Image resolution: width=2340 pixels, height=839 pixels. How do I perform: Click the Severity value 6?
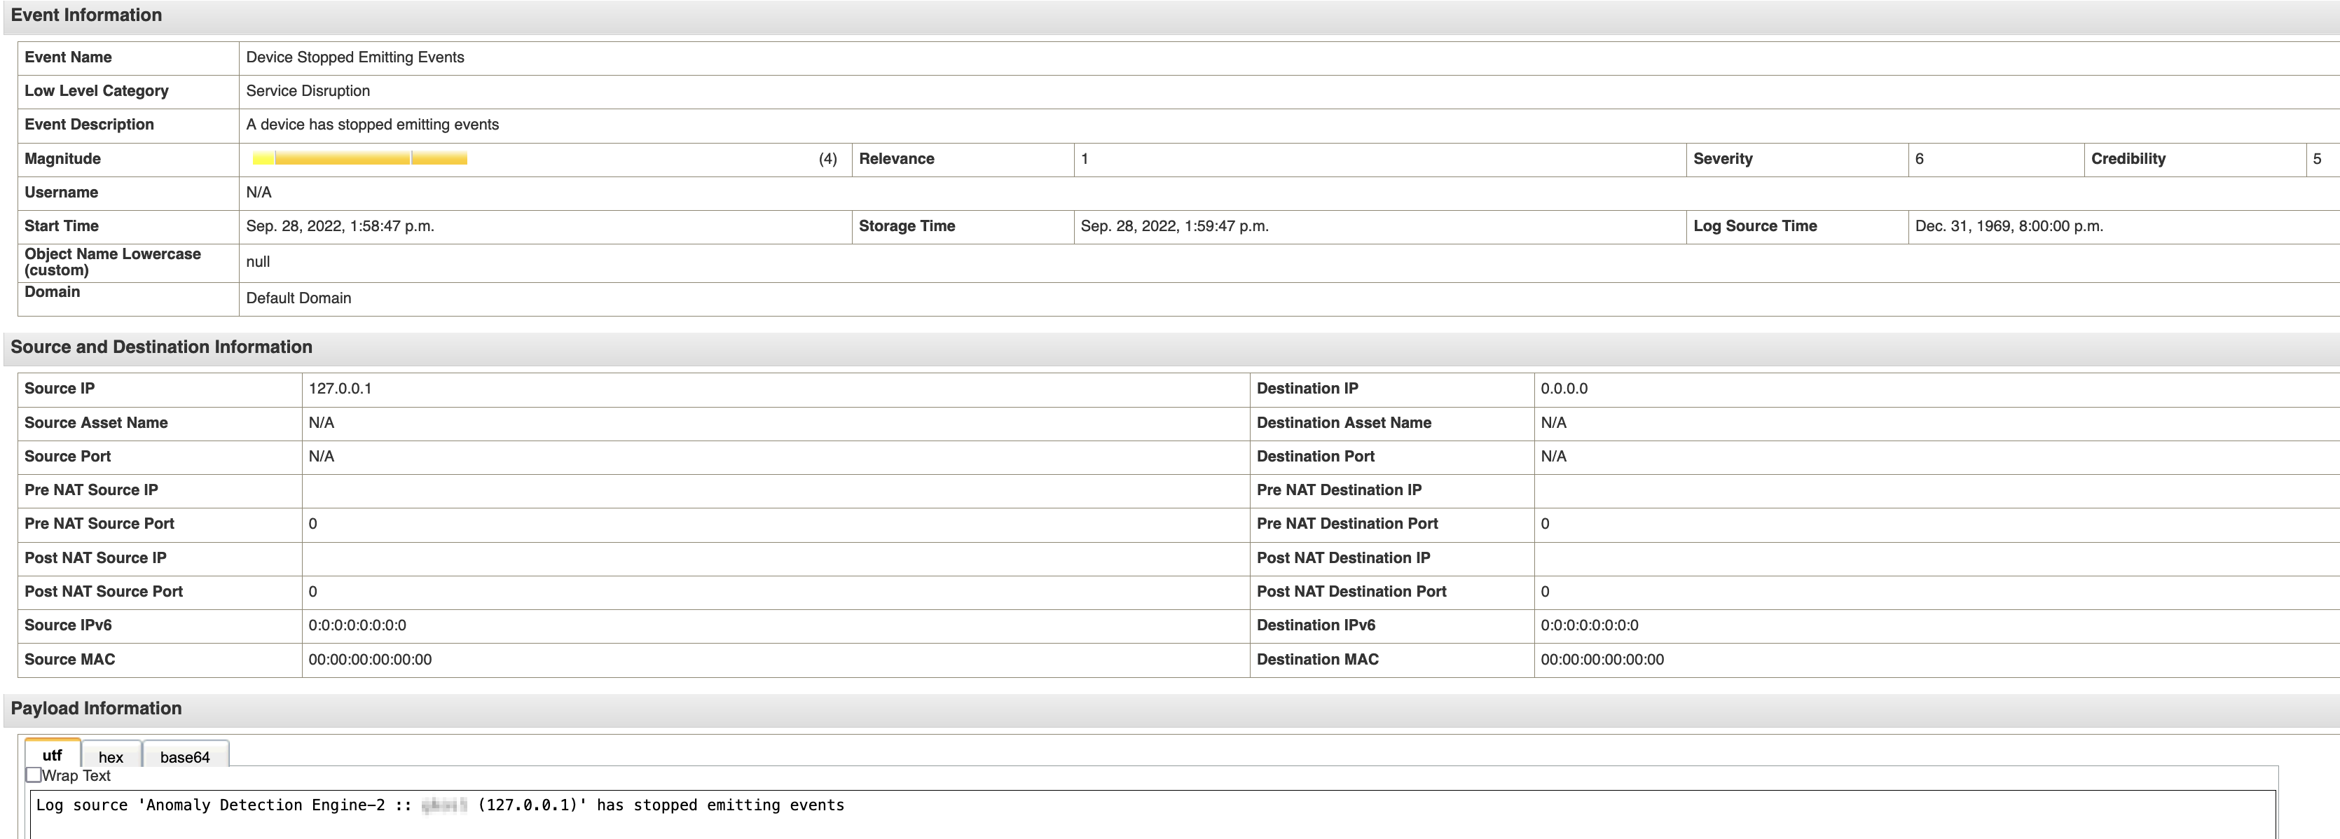coord(1918,159)
